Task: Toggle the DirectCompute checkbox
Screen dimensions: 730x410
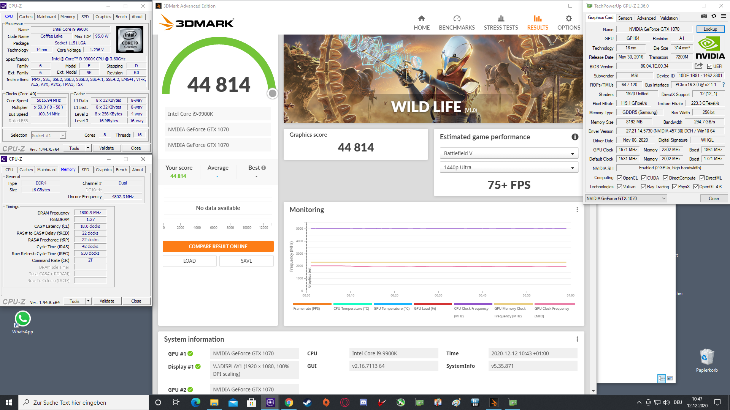Action: 665,178
